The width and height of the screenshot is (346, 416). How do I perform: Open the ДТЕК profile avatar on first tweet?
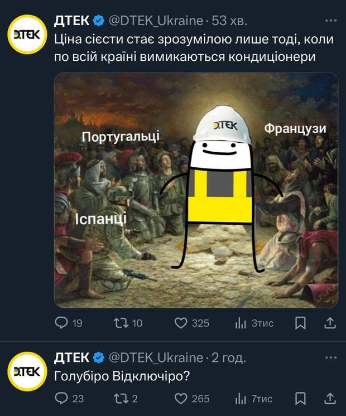(x=27, y=35)
